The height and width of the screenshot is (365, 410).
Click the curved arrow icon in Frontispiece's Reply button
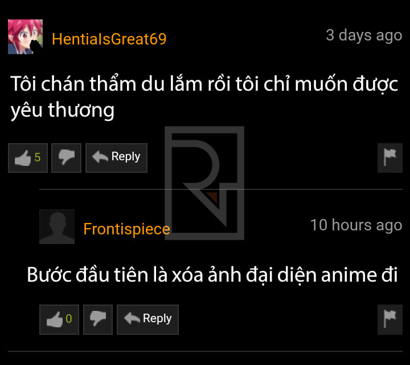pos(132,318)
